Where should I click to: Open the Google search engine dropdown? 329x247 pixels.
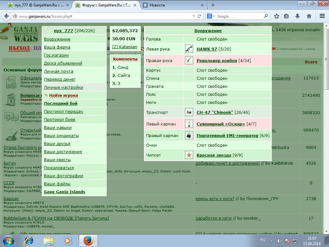coord(211,16)
